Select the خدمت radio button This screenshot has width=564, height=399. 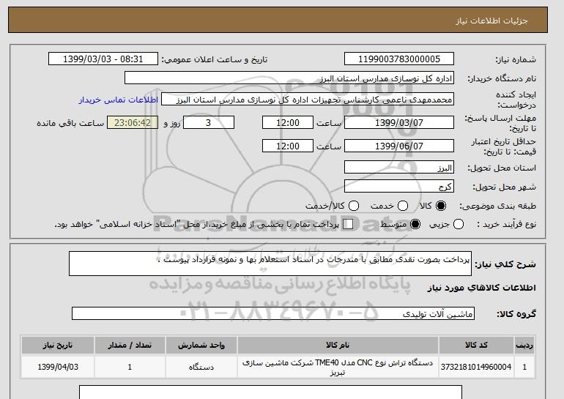[x=403, y=206]
